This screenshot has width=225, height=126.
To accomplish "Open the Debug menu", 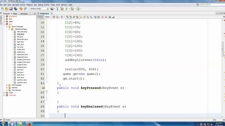I will (41, 5).
